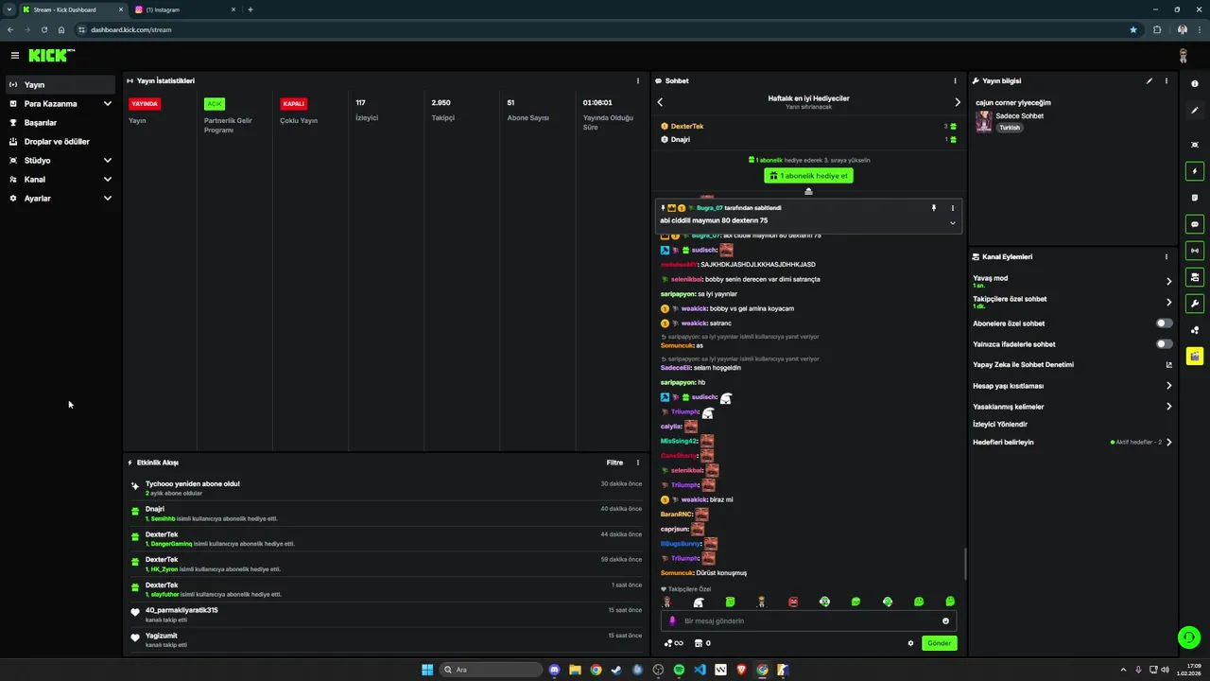
Task: Open Başarılar in left sidebar
Action: click(61, 123)
